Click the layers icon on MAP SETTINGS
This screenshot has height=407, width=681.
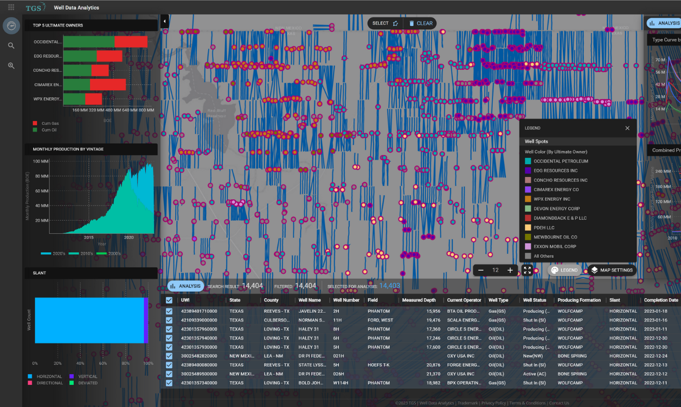596,270
